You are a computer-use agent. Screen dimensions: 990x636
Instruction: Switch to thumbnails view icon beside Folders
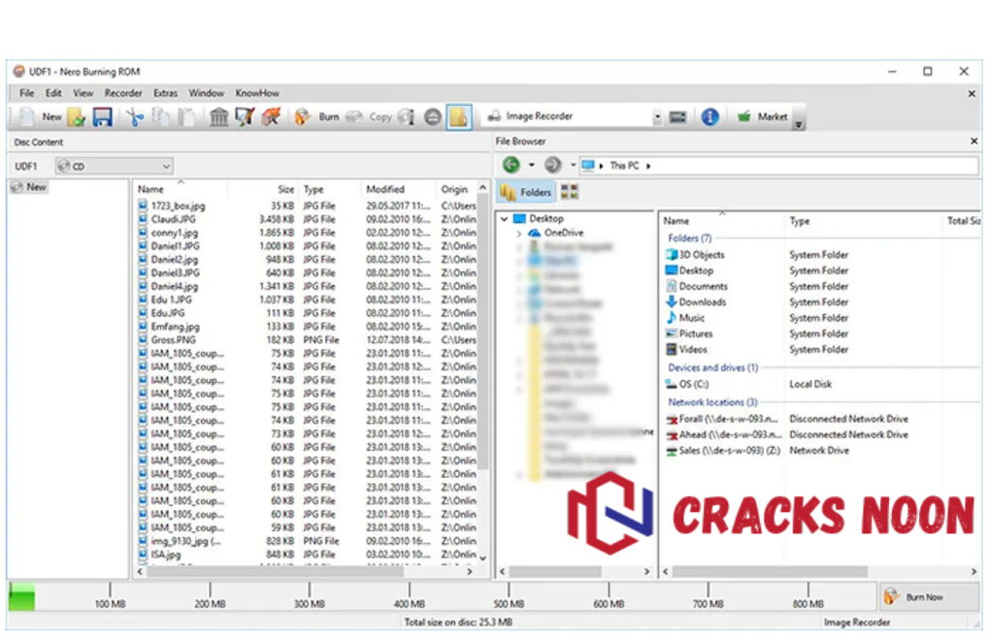[x=570, y=192]
